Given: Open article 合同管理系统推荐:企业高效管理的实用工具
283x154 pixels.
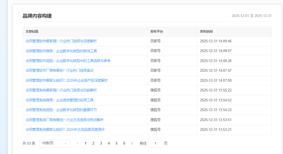Looking at the screenshot, I should 60,100.
